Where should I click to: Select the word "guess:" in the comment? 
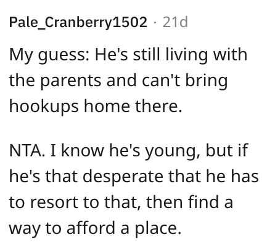click(x=64, y=55)
